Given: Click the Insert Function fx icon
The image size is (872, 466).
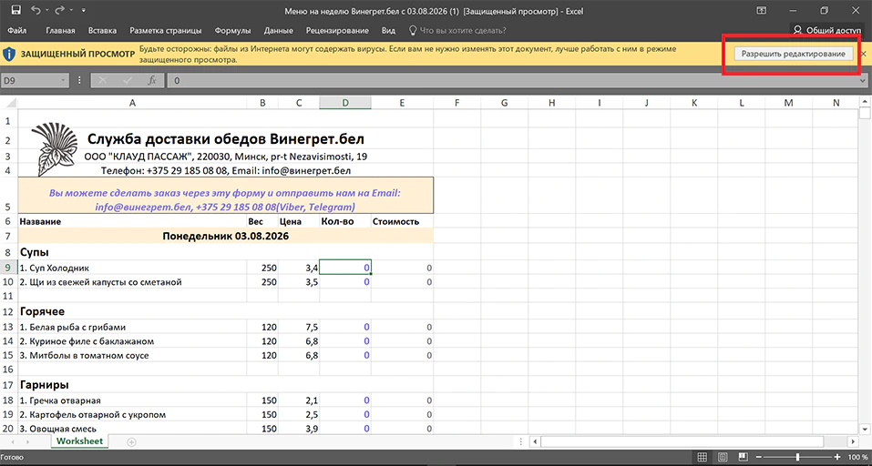Looking at the screenshot, I should coord(152,80).
